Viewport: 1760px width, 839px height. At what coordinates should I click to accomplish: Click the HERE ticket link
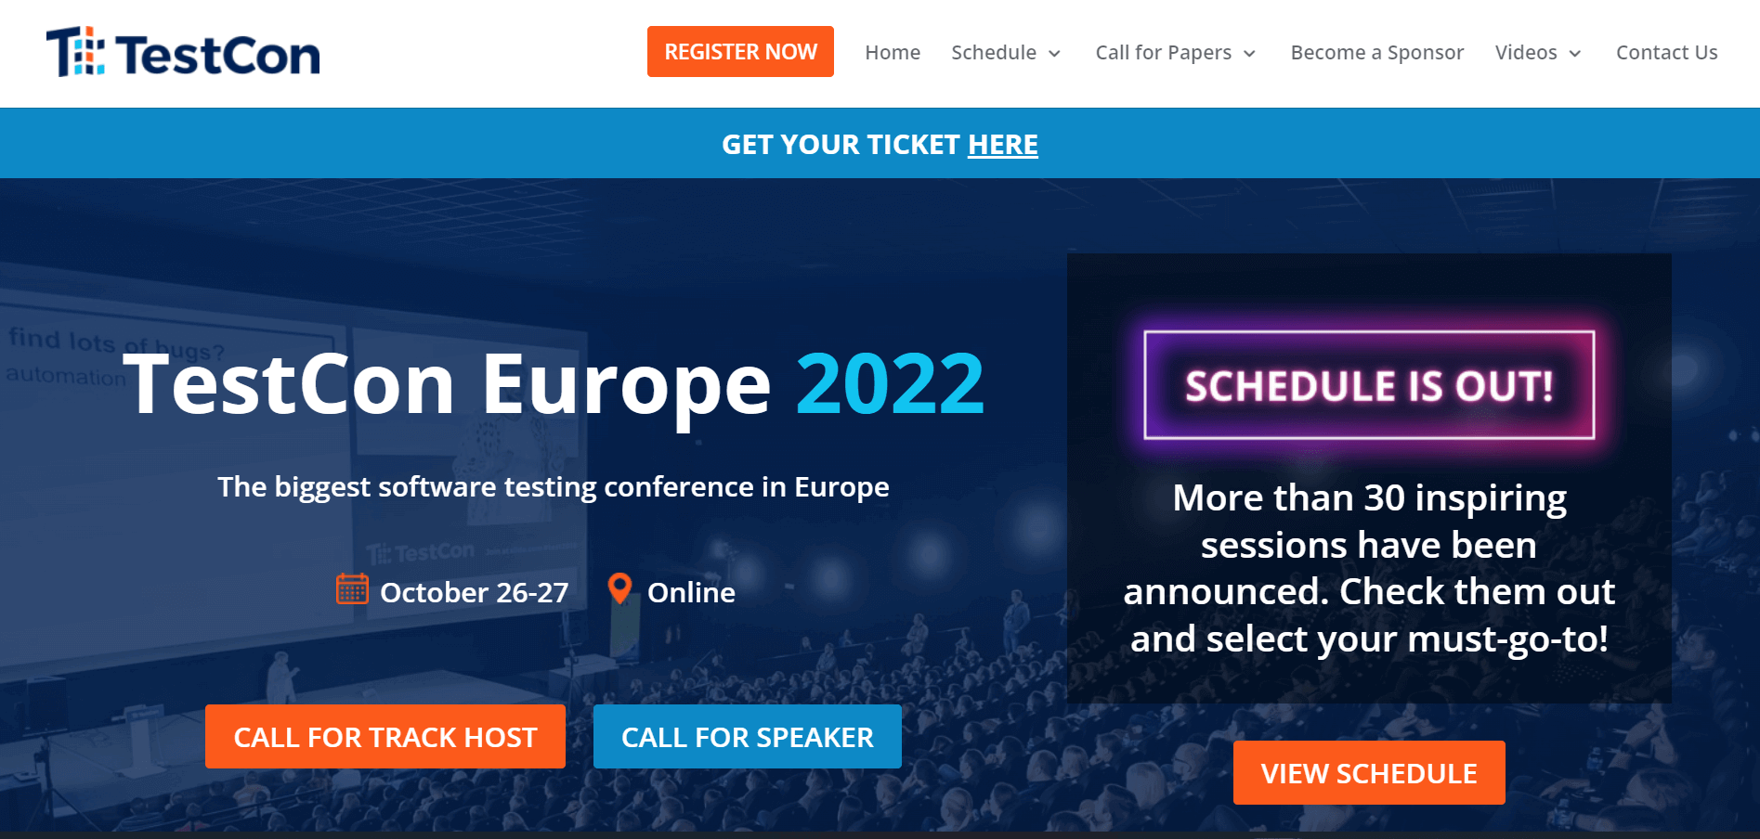pyautogui.click(x=1002, y=145)
